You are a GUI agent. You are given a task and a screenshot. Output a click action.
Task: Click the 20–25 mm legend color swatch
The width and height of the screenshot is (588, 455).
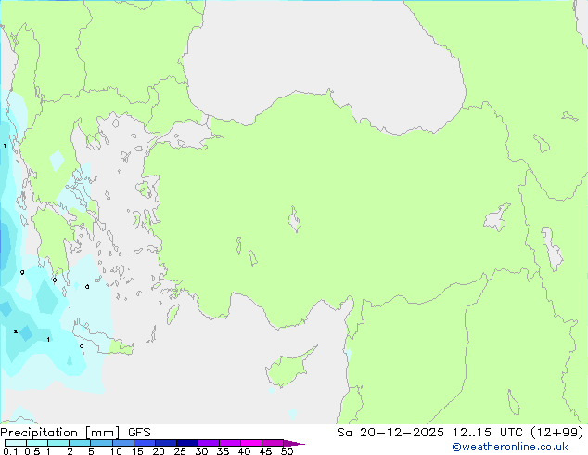tap(166, 443)
